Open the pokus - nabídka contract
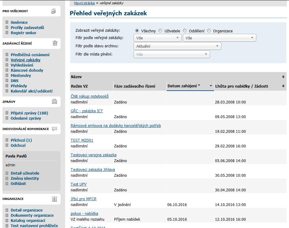 84,214
